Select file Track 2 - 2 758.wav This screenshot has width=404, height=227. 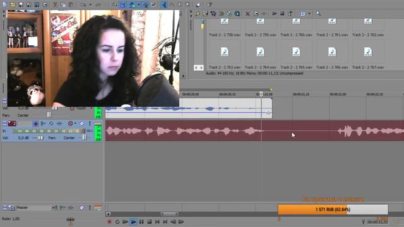tap(225, 28)
